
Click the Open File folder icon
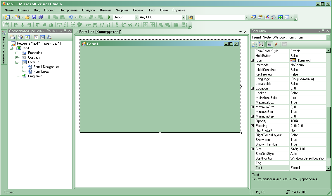click(27, 17)
